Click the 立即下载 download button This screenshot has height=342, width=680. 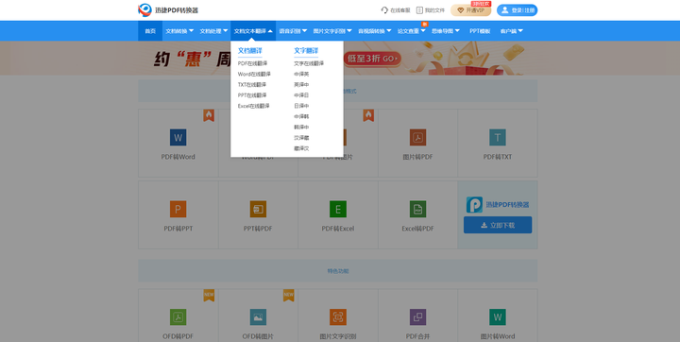498,225
